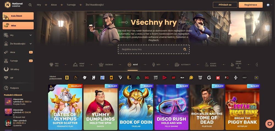
Task: Open Rich Wilde and the Tome of Dead
Action: (207, 107)
